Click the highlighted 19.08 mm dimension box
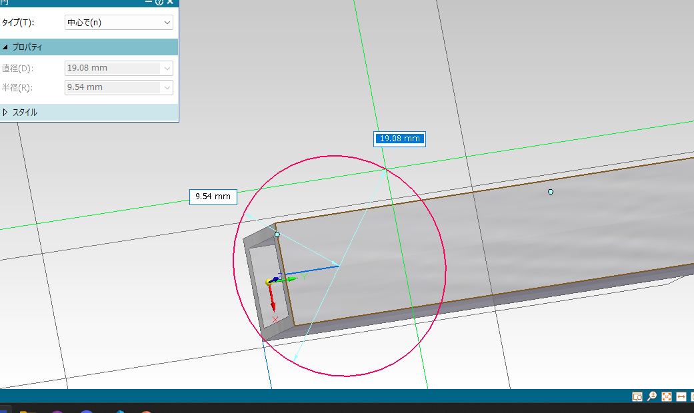The image size is (694, 413). point(399,139)
